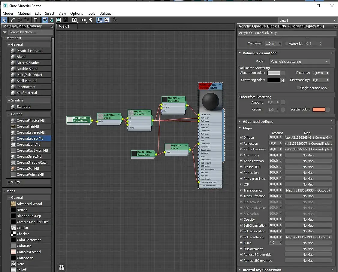Image resolution: width=338 pixels, height=272 pixels.
Task: Toggle the Bump map checkbox
Action: (241, 243)
